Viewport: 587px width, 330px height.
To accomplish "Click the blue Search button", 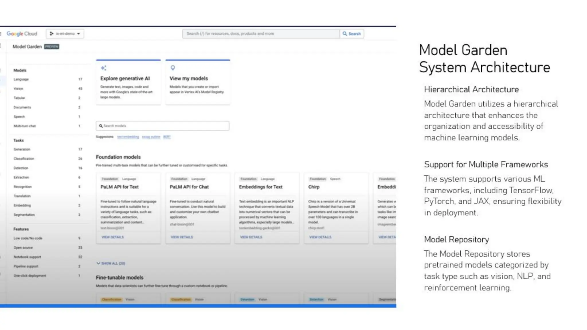I will tap(352, 34).
